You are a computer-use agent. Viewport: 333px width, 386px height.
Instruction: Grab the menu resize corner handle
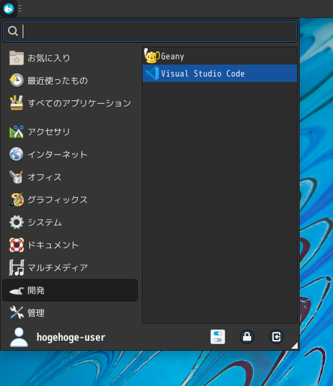pyautogui.click(x=294, y=345)
